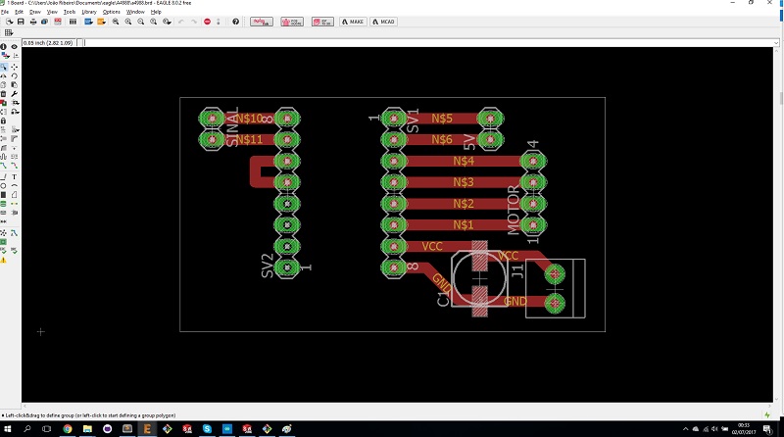Screen dimensions: 784x437
Task: Open File Explorer from the taskbar
Action: click(87, 429)
